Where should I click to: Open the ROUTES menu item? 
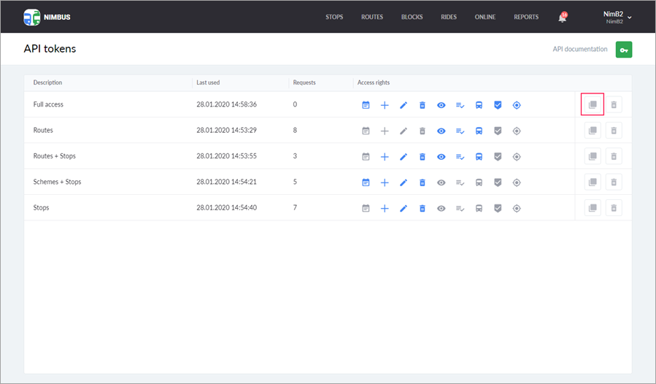tap(371, 17)
